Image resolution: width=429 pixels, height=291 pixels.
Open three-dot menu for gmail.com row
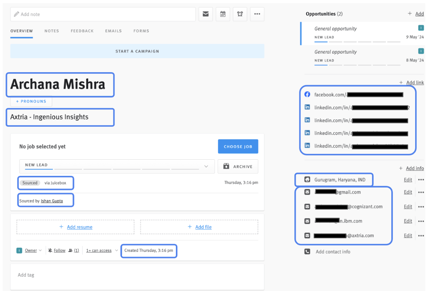pos(421,192)
